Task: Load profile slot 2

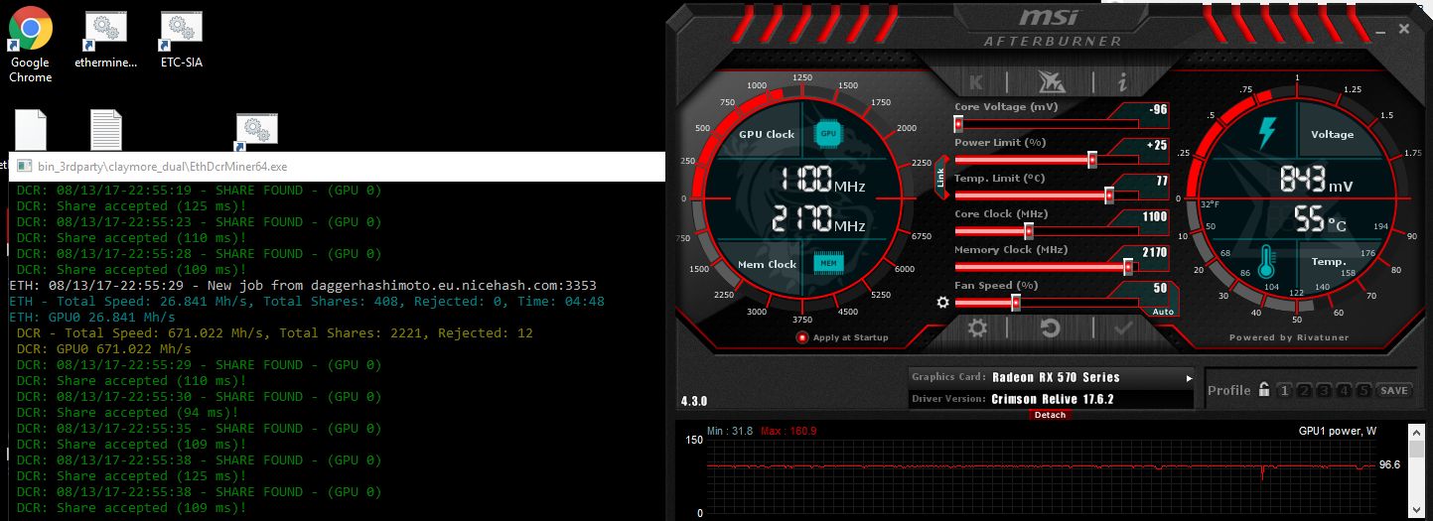Action: click(x=1304, y=391)
